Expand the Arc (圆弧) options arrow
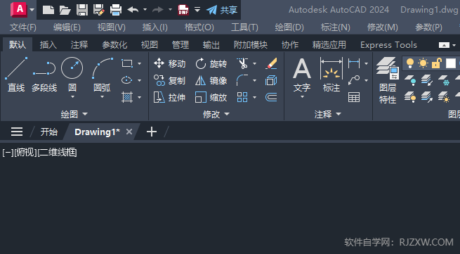The image size is (460, 254). click(102, 96)
